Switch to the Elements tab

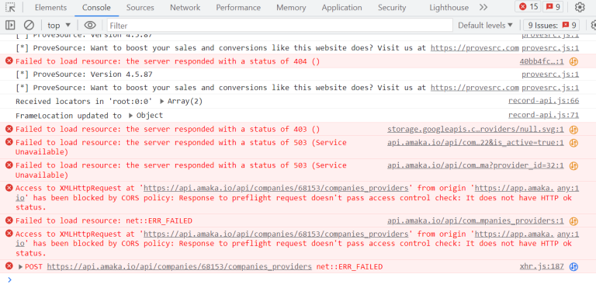pyautogui.click(x=50, y=8)
